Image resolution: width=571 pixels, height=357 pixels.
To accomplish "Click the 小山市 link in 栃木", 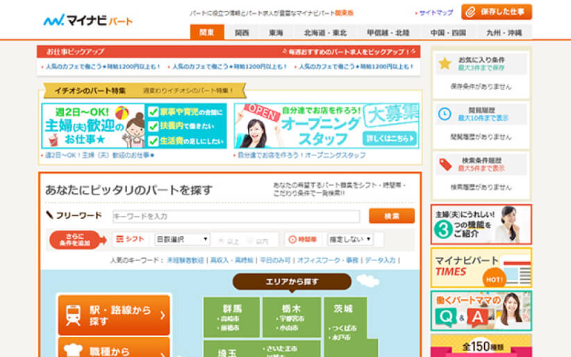I will pos(289,328).
